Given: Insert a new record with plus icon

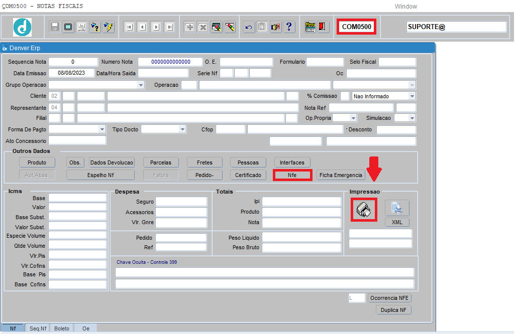Looking at the screenshot, I should [189, 27].
